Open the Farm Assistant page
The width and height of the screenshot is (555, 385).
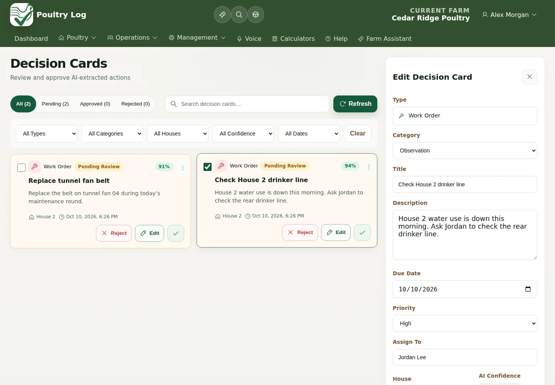pos(385,38)
